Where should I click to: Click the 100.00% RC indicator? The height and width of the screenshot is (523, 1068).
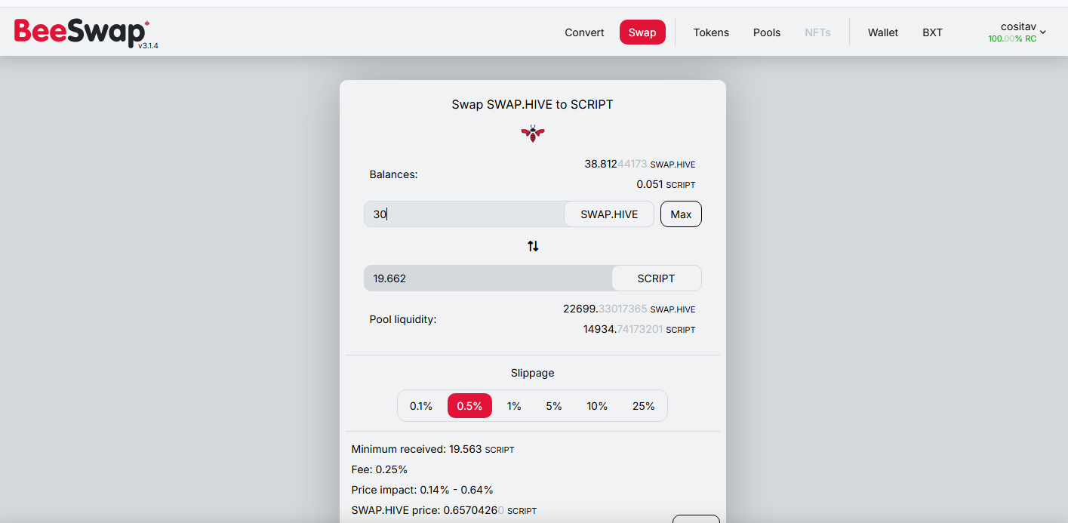tap(1012, 38)
